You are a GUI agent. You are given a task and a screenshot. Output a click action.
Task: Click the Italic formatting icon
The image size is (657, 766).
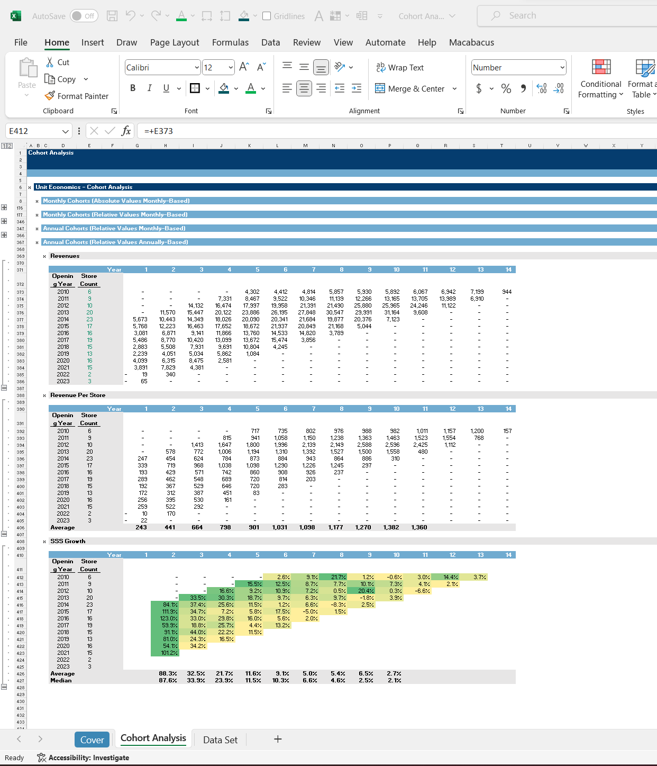pyautogui.click(x=150, y=88)
